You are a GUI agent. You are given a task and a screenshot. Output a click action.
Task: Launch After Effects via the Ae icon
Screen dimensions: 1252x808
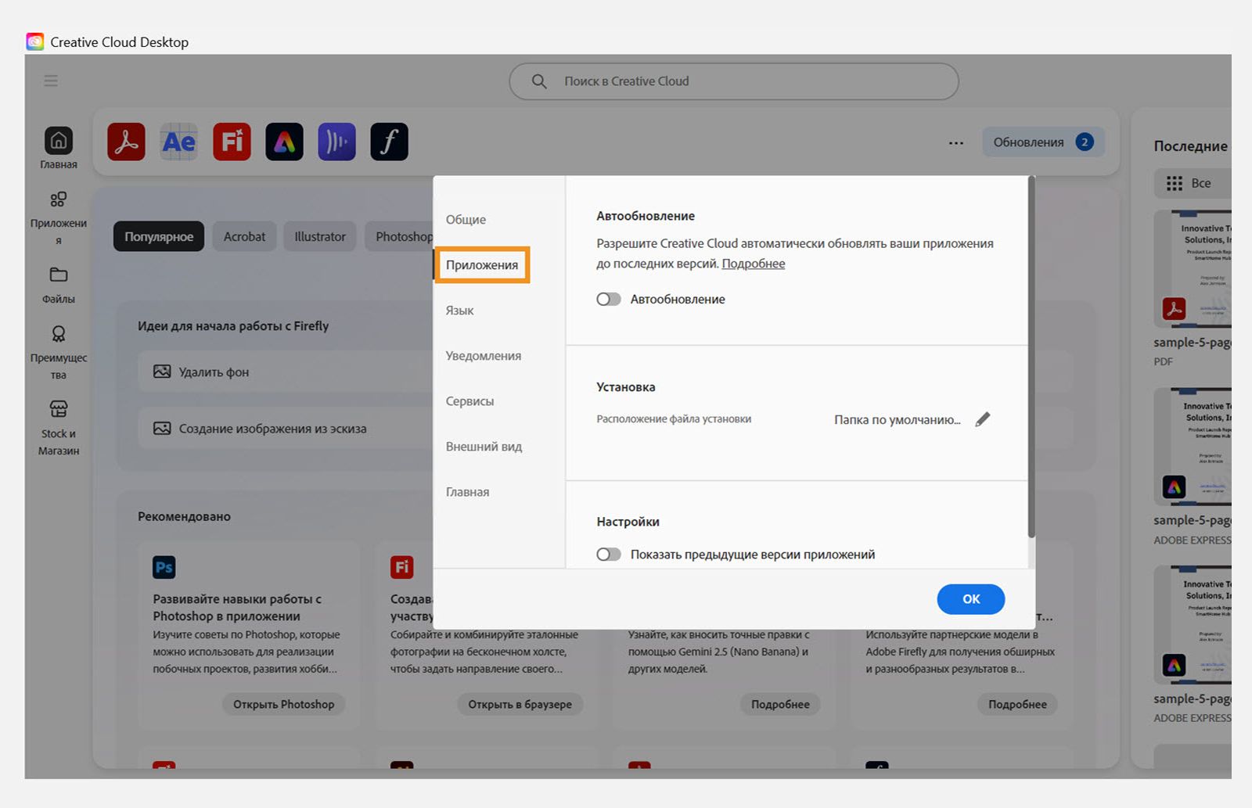tap(179, 142)
